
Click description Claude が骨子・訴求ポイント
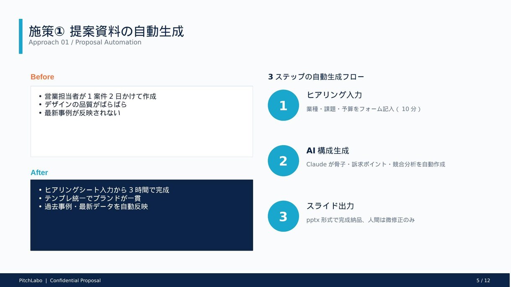point(376,164)
